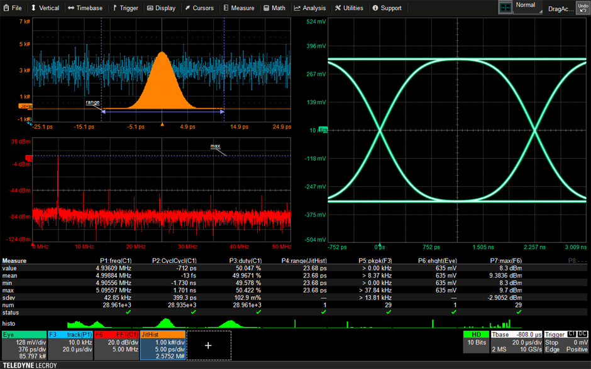Open the Vertical menu

(45, 8)
